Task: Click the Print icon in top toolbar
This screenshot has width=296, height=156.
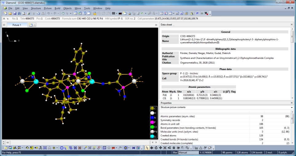Action: (28, 14)
